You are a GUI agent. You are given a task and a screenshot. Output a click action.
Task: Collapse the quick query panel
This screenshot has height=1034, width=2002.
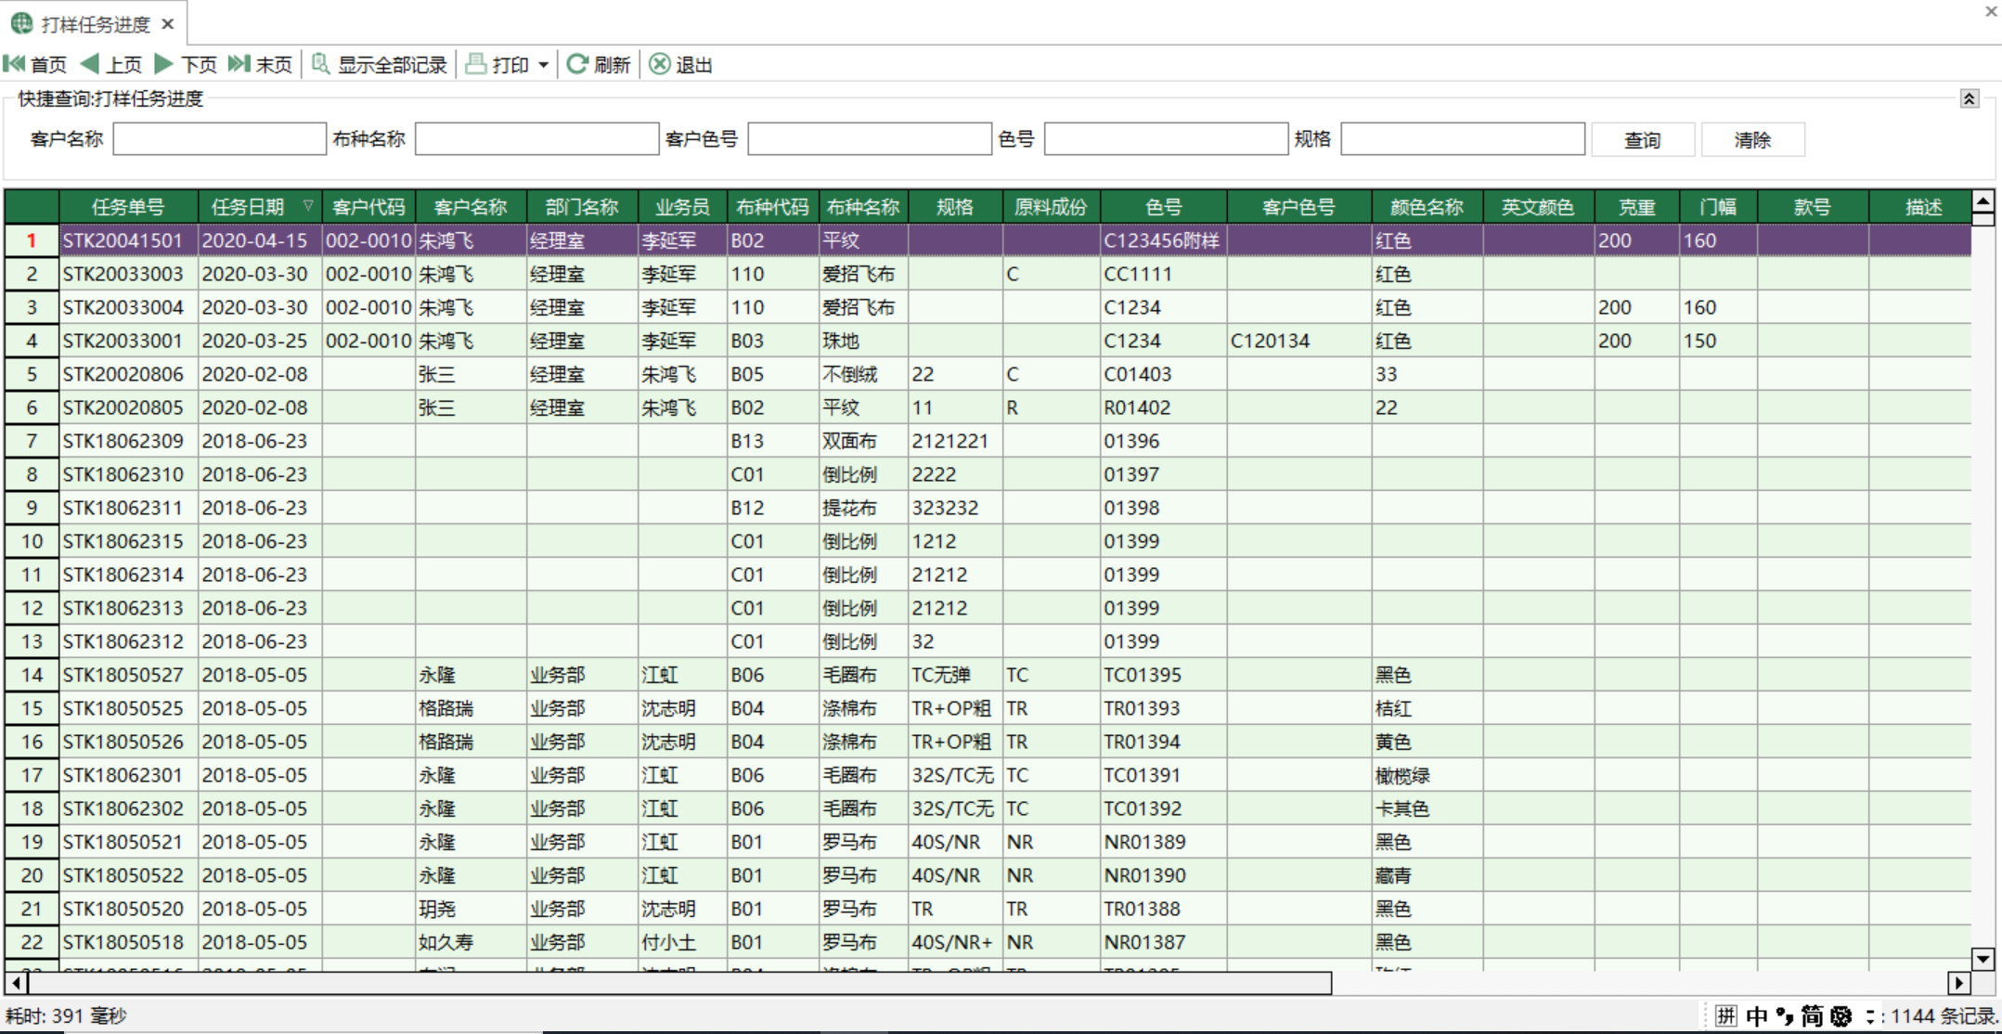click(1970, 98)
